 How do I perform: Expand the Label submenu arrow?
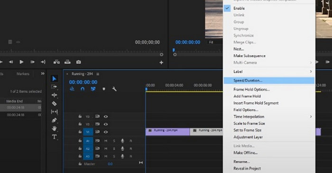coord(311,71)
